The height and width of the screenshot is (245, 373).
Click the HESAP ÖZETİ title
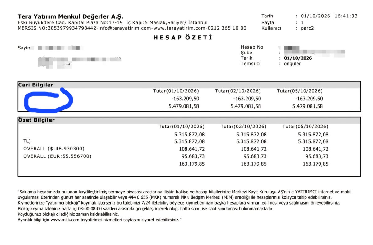[183, 38]
